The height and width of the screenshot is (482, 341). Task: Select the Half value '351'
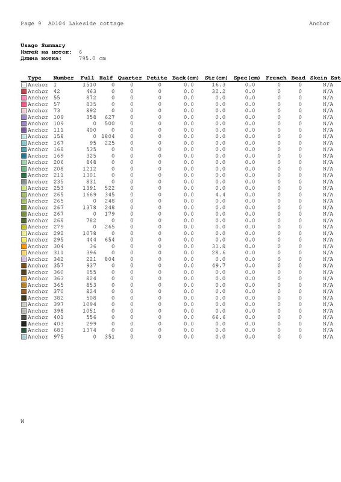[110, 337]
